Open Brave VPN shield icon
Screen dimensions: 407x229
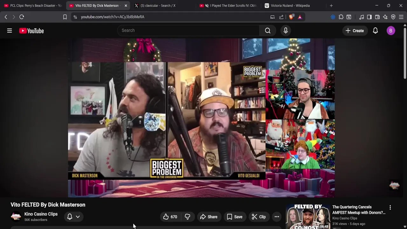393,17
